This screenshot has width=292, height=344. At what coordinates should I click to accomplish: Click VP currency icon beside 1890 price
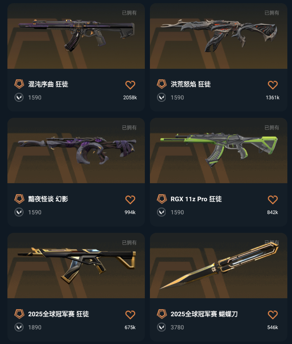click(19, 327)
